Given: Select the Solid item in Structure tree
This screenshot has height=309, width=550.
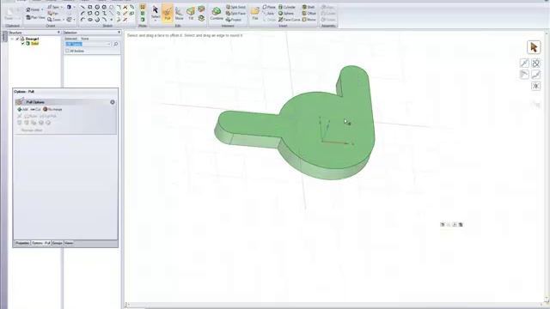Looking at the screenshot, I should (34, 44).
